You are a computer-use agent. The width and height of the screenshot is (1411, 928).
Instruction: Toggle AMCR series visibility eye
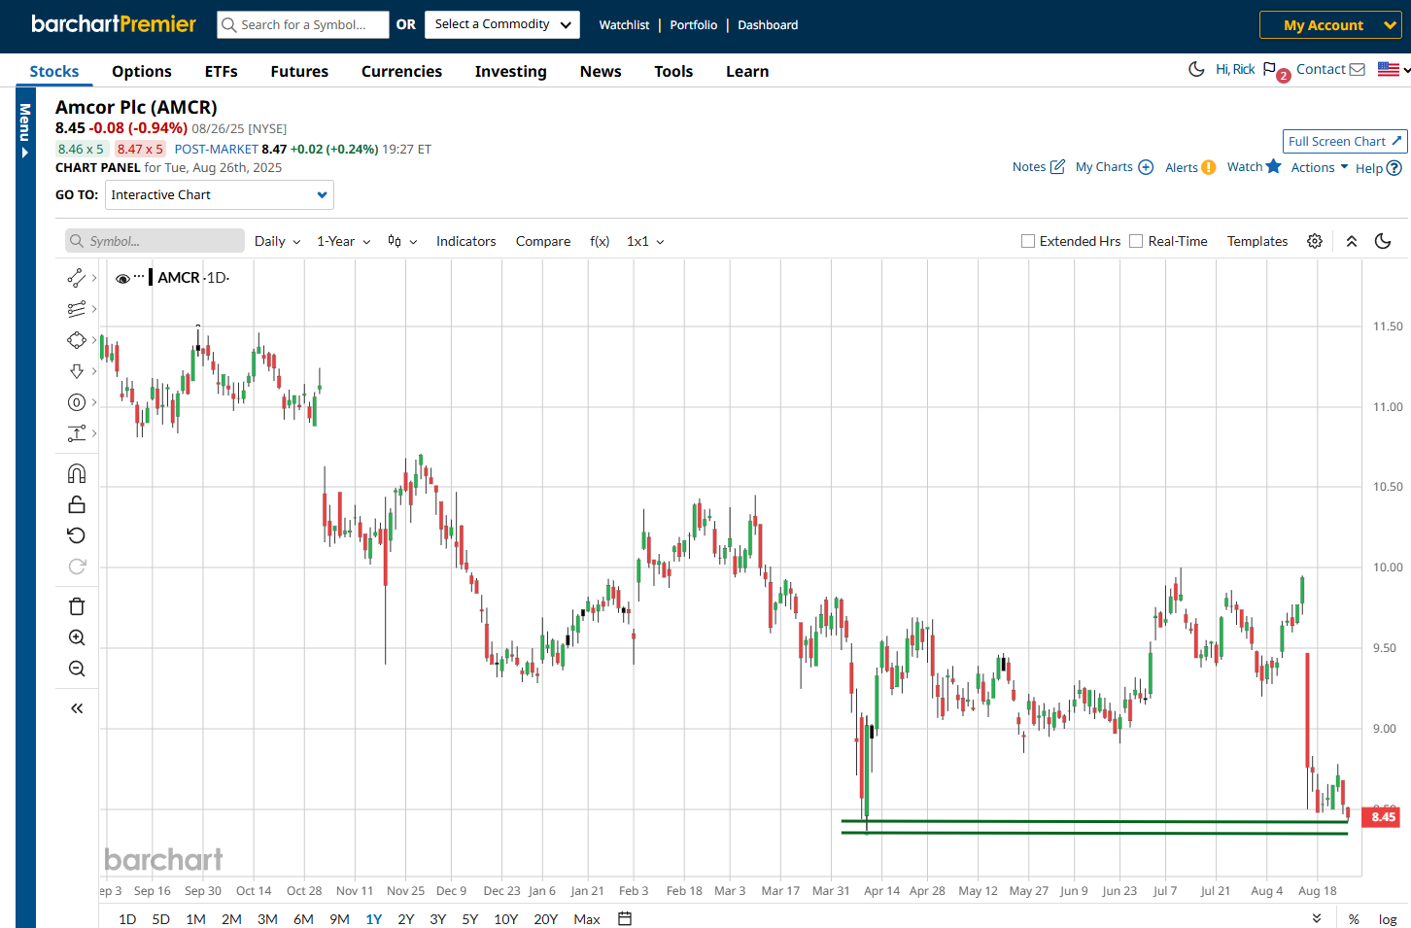pos(122,278)
